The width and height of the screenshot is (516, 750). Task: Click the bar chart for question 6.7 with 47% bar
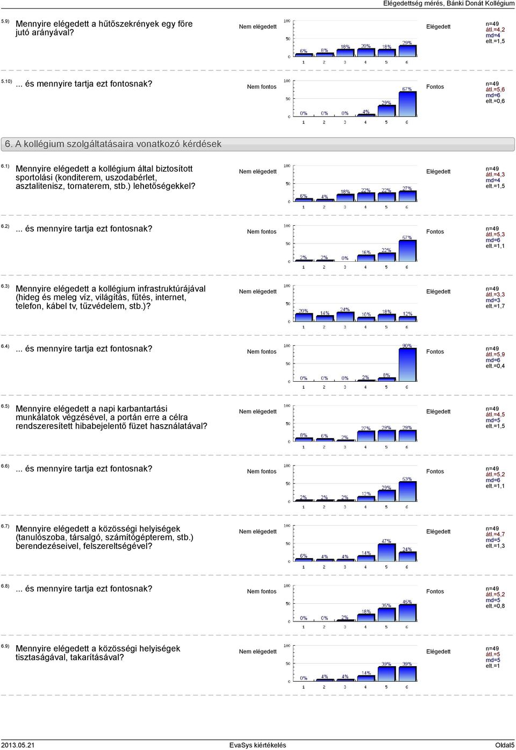351,547
